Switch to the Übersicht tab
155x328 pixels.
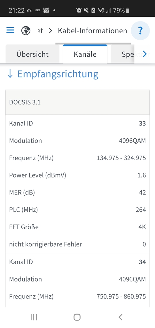pos(33,54)
